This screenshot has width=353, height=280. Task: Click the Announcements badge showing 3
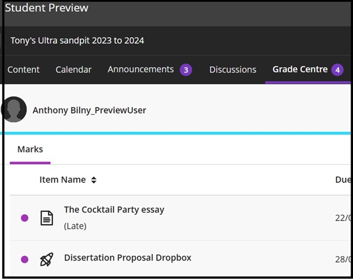click(186, 70)
